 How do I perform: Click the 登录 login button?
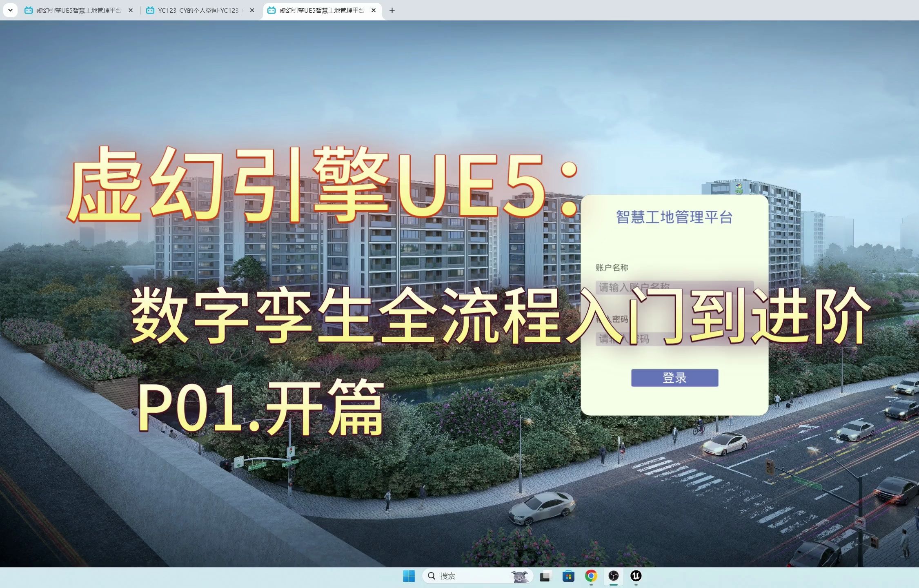tap(674, 378)
